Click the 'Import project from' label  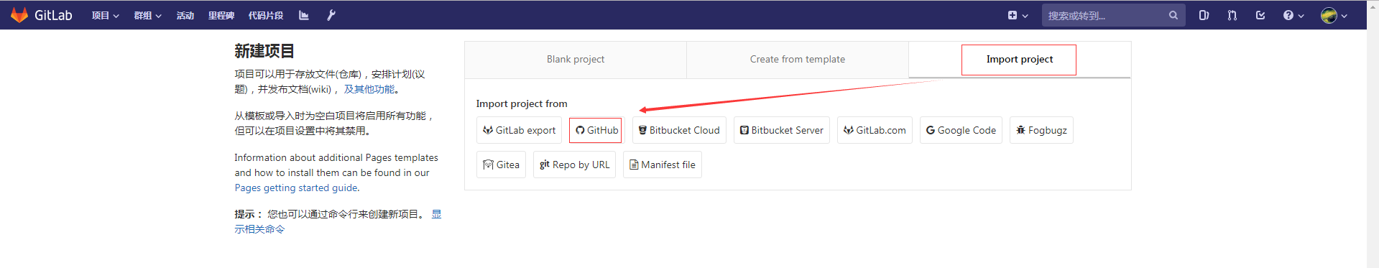click(x=522, y=103)
